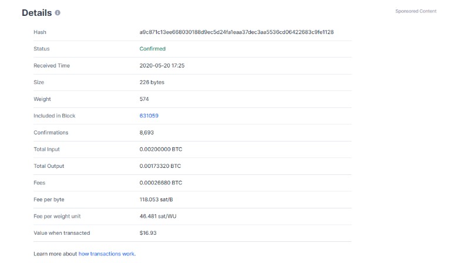
Task: Select the received time 2020-05-20 17:25
Action: 162,65
